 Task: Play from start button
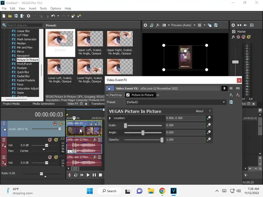pyautogui.click(x=82, y=175)
